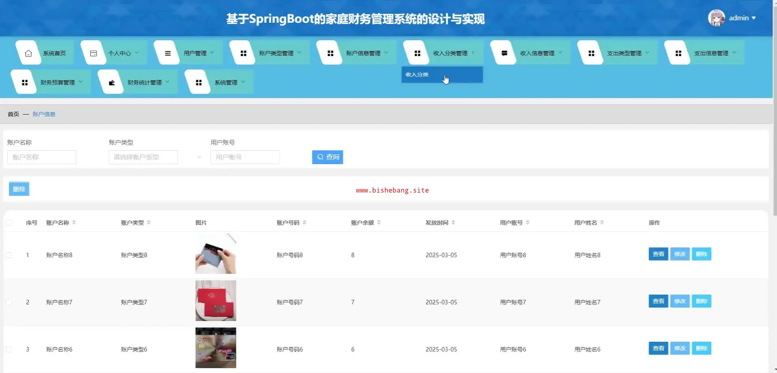Viewport: 777px width, 373px height.
Task: Click 查看 button for 账户名称8 row
Action: pos(658,254)
